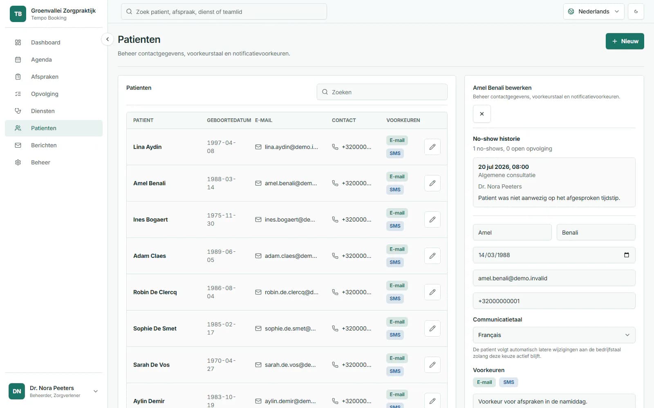Select Patienten in the sidebar

pos(54,128)
